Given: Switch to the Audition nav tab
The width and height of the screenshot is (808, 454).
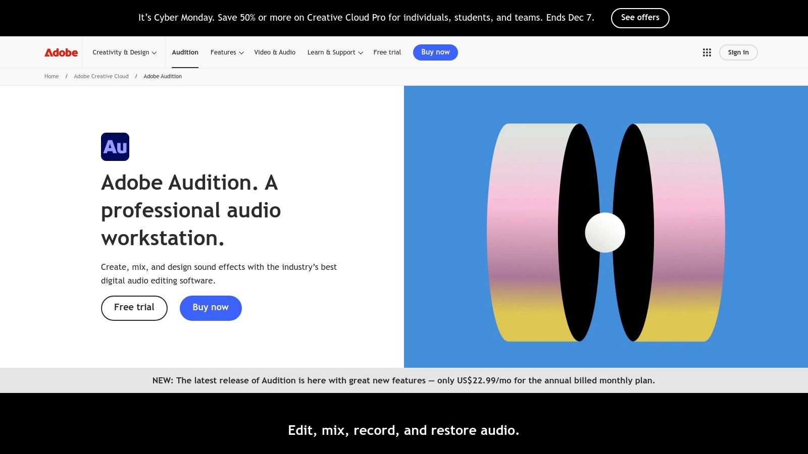Looking at the screenshot, I should point(185,52).
